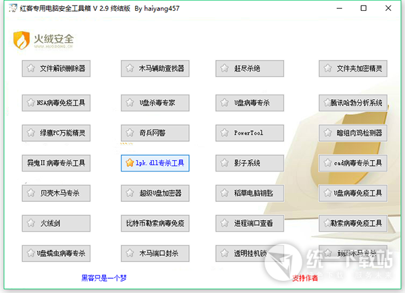Launch 绿鹰PC万能精灵
Screen dimensions: 405x293
[x=55, y=132]
